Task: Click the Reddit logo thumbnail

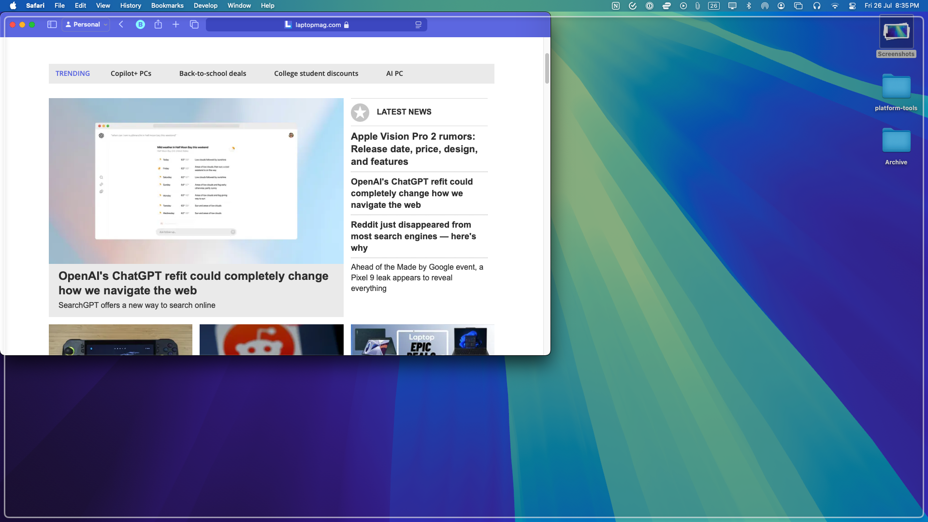Action: click(x=272, y=340)
